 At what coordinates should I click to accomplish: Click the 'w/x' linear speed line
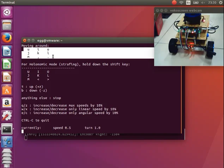(69, 109)
